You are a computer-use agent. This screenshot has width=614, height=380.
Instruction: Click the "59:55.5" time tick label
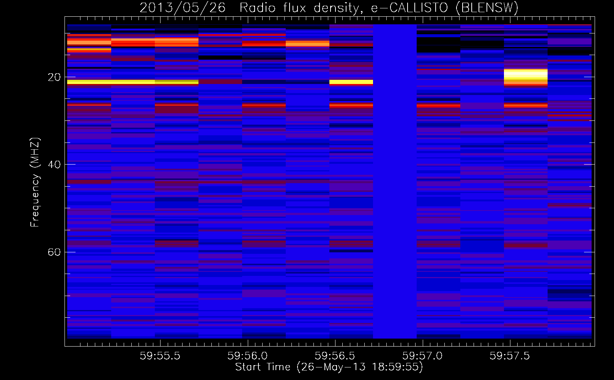pos(160,356)
